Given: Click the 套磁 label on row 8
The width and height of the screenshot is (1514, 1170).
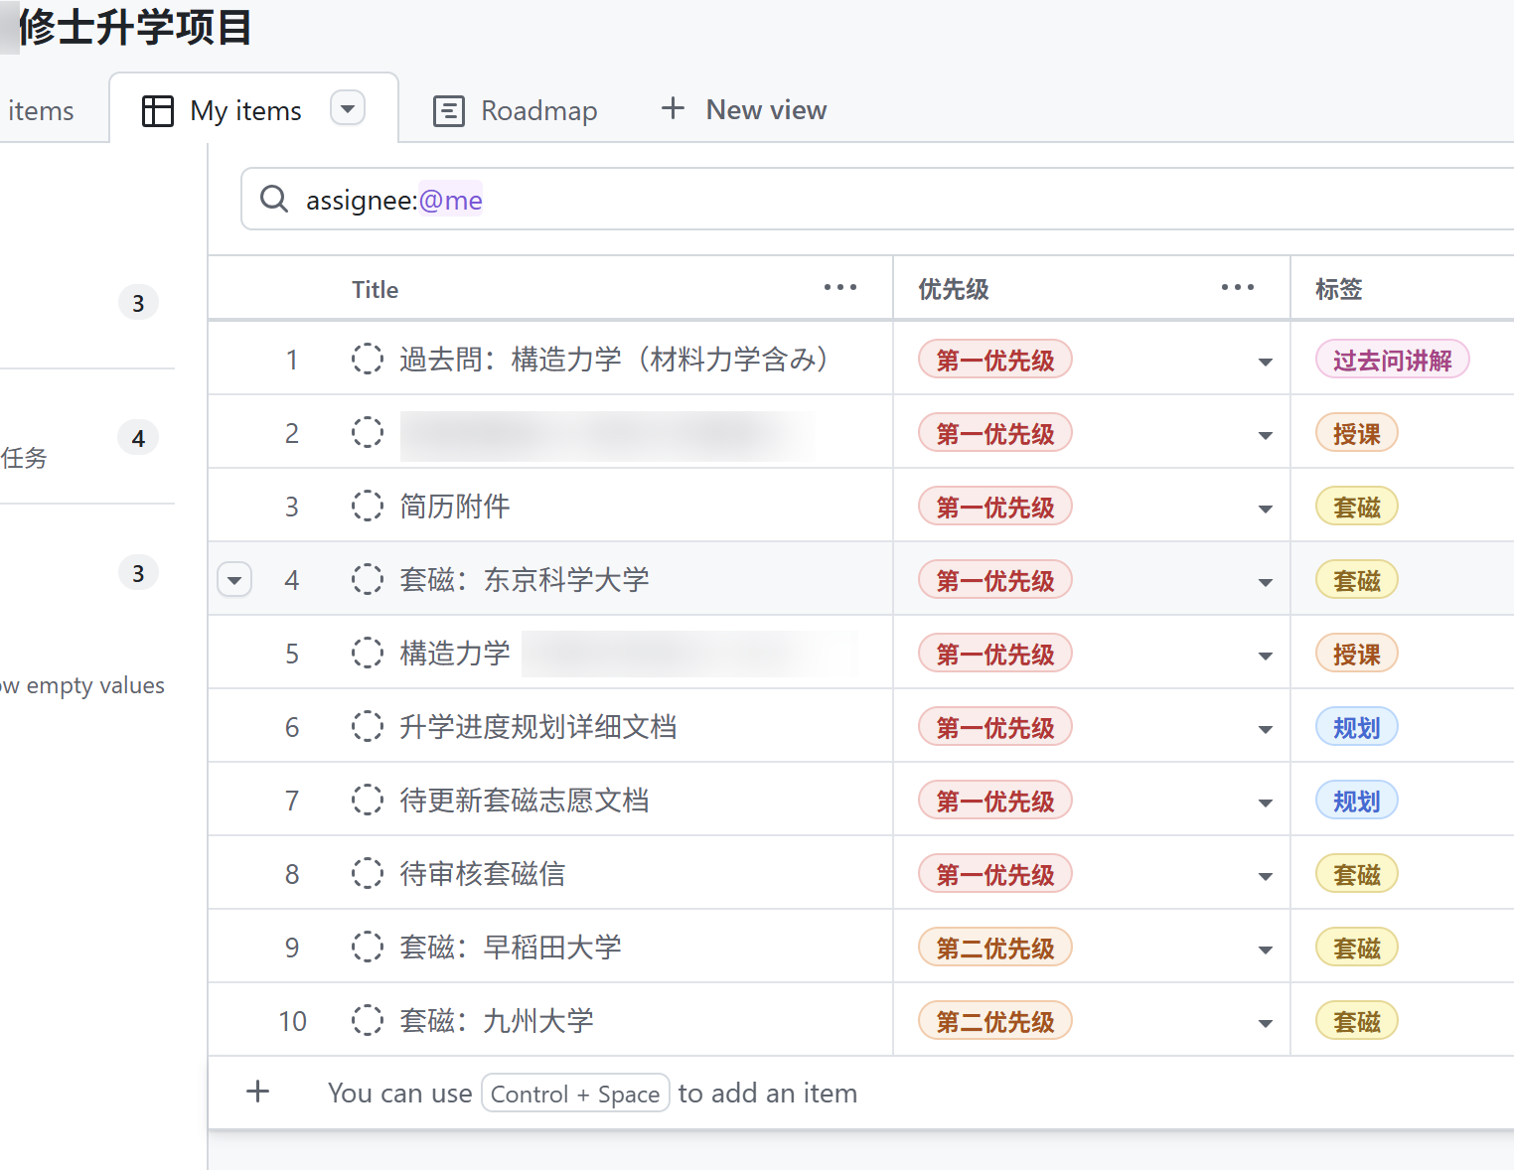Looking at the screenshot, I should pos(1356,874).
